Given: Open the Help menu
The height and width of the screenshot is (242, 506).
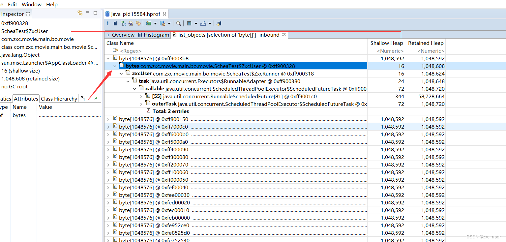Looking at the screenshot, I should coord(52,4).
